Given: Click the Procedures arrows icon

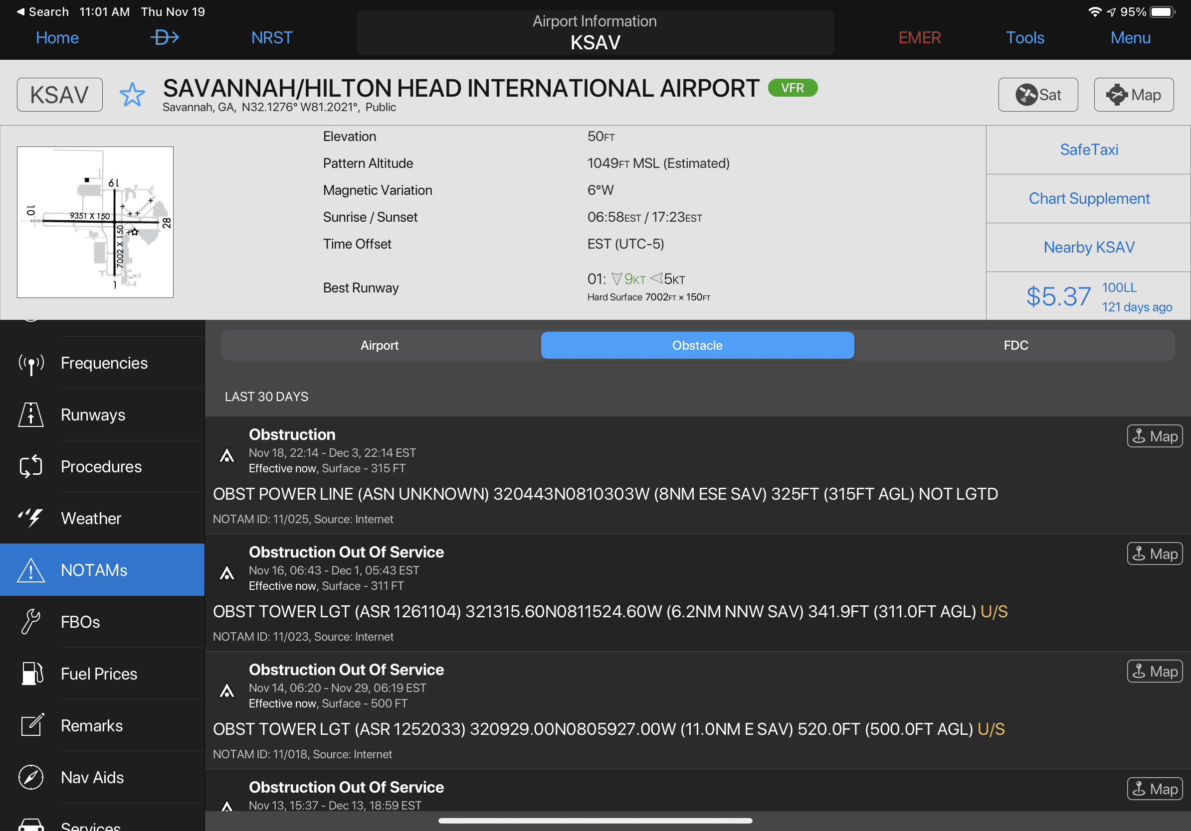Looking at the screenshot, I should point(31,466).
